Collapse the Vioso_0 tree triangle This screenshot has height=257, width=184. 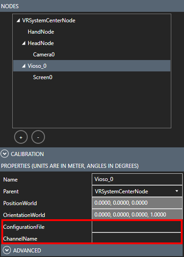[x=24, y=66]
